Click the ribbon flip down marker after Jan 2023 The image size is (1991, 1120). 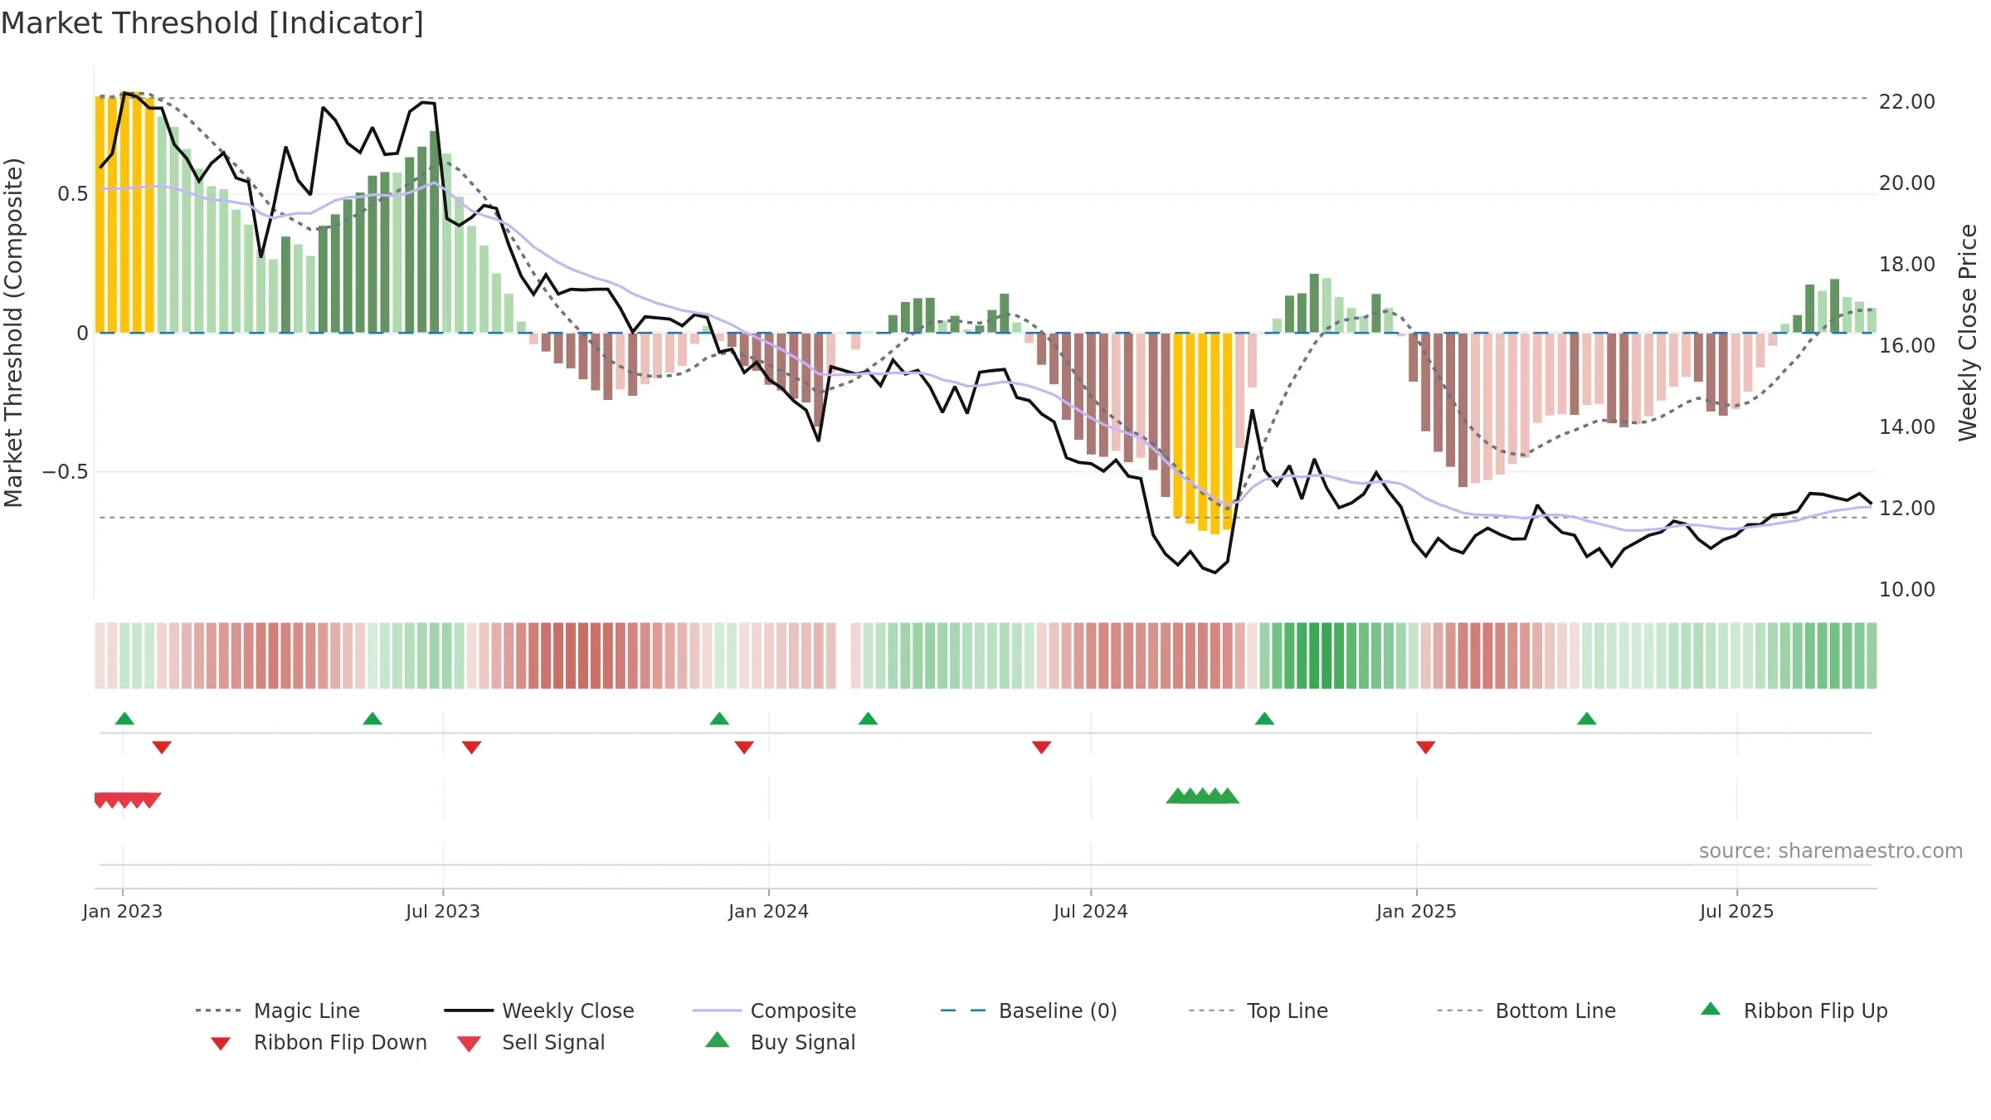pyautogui.click(x=162, y=747)
